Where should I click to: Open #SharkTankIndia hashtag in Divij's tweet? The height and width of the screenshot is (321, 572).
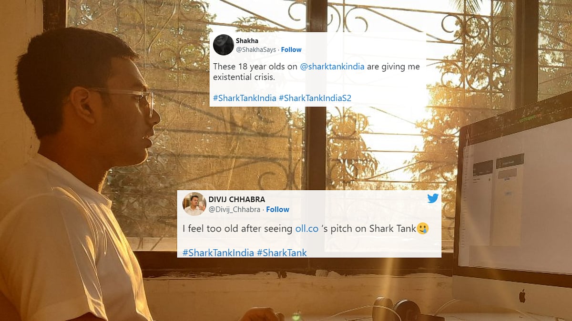click(218, 253)
